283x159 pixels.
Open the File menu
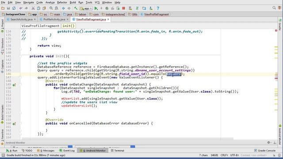(x=3, y=3)
